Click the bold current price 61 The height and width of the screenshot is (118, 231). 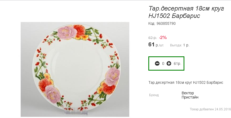tap(151, 45)
